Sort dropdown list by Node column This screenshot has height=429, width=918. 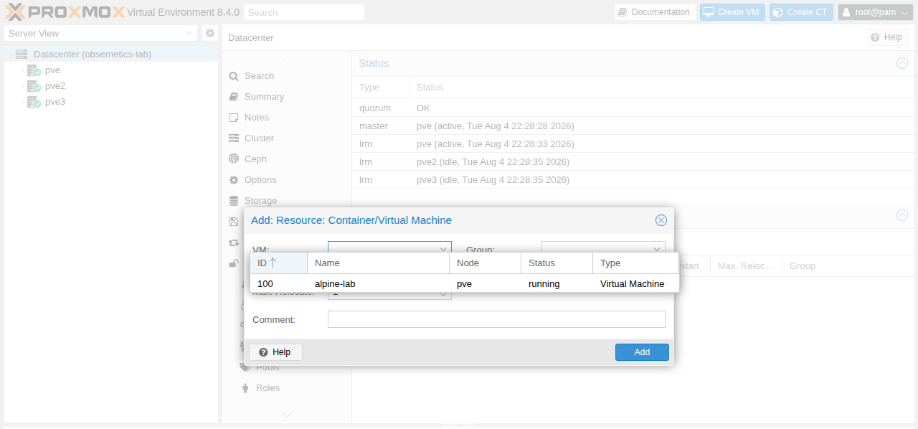point(485,263)
